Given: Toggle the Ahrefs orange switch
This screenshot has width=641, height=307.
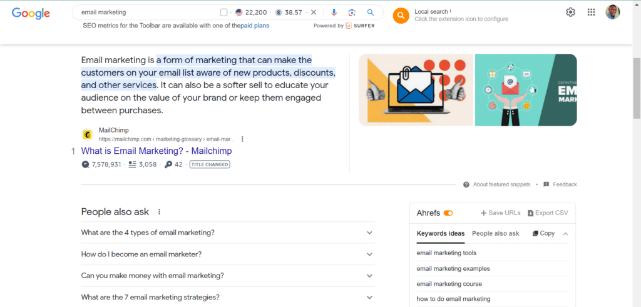Looking at the screenshot, I should tap(448, 213).
